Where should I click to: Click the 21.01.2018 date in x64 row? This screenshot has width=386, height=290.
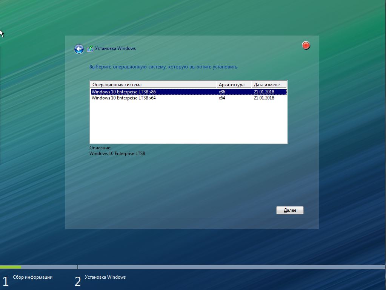click(x=264, y=98)
